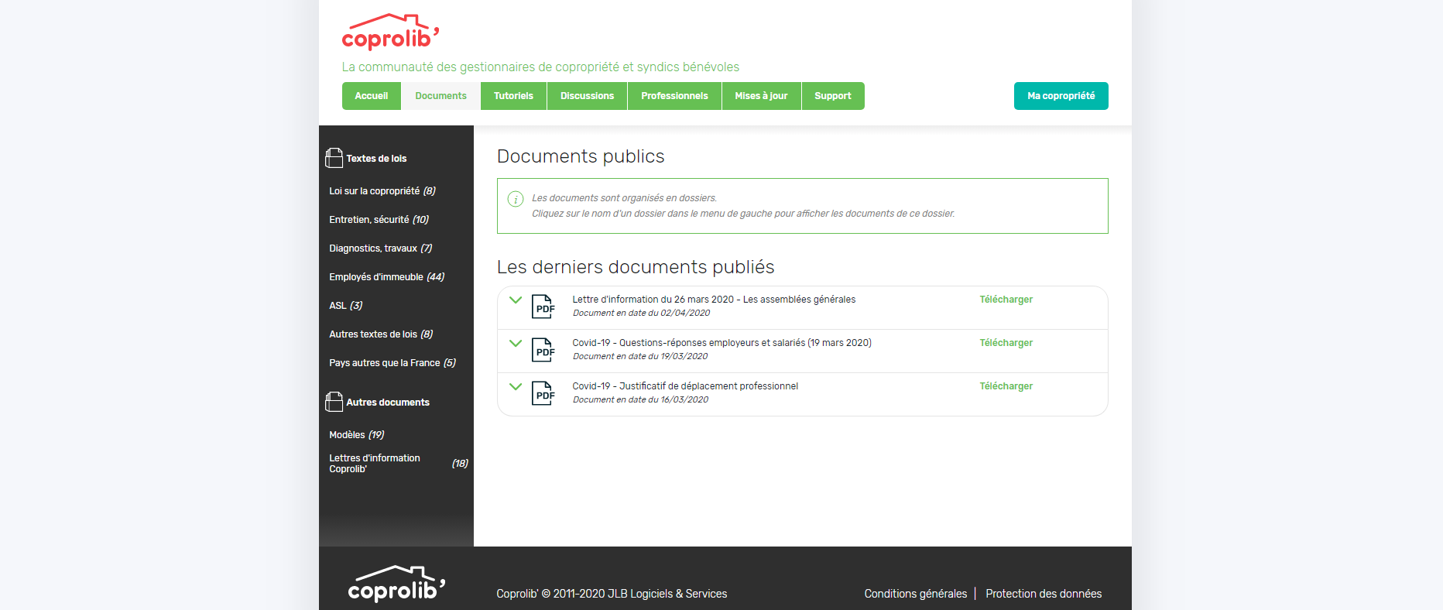Click the info icon in the notice box
The height and width of the screenshot is (610, 1443).
[x=516, y=199]
